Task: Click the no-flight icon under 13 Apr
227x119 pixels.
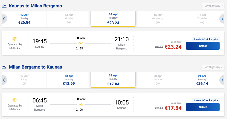Action: 69,23
